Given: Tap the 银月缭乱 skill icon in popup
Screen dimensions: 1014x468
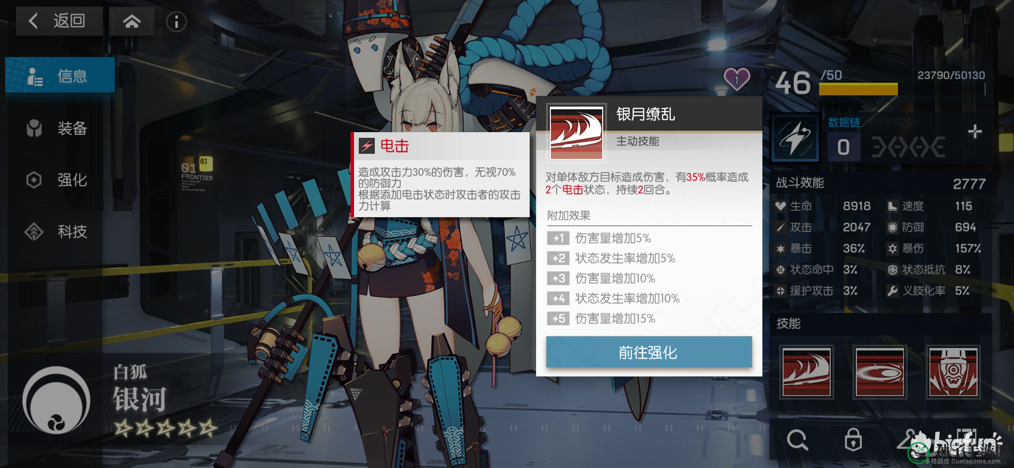Looking at the screenshot, I should tap(576, 133).
